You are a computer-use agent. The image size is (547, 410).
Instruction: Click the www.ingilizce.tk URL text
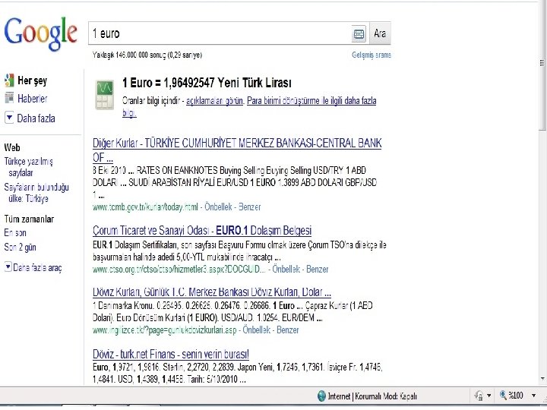(164, 330)
